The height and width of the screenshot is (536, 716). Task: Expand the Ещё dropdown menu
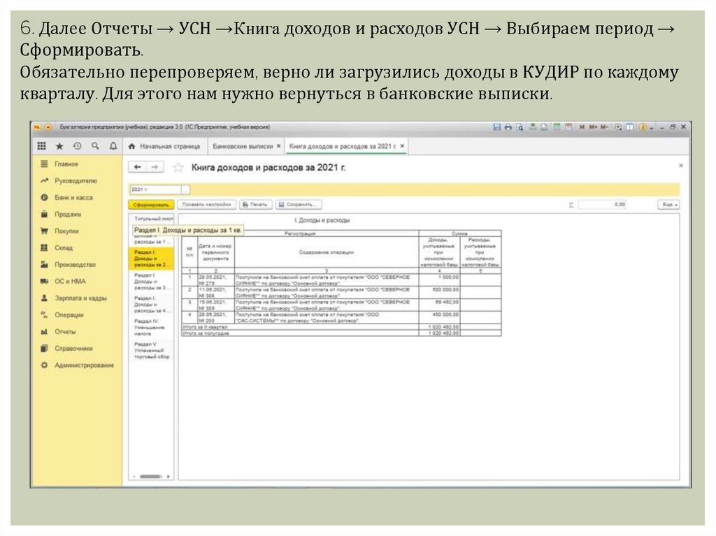point(668,205)
